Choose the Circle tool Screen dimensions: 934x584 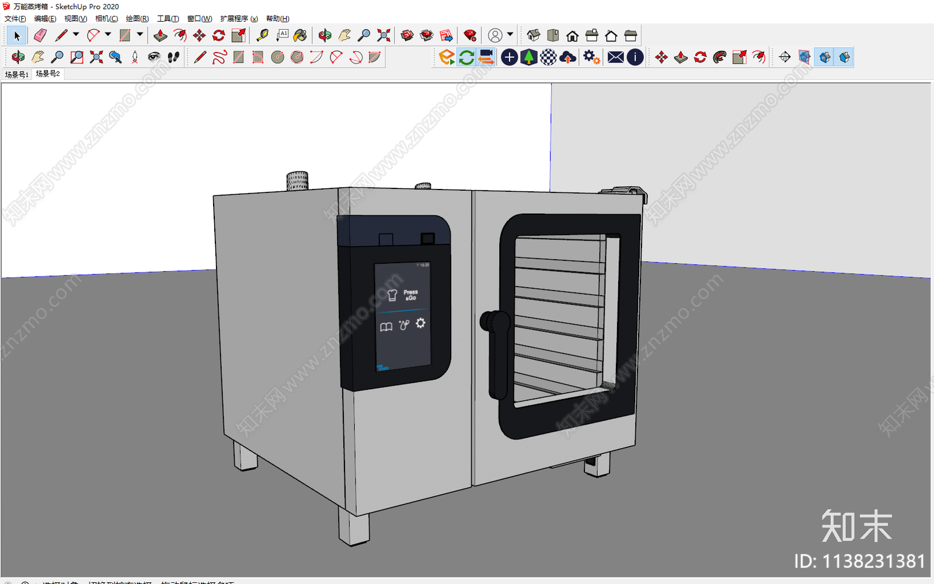click(x=278, y=57)
